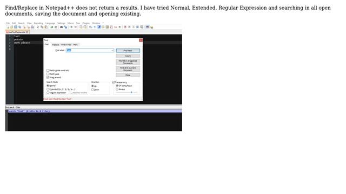This screenshot has height=194, width=346.
Task: Expand the Find what dropdown arrow
Action: (112, 50)
